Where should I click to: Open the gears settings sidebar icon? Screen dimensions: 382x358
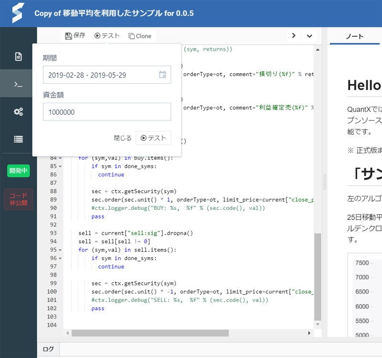(18, 112)
